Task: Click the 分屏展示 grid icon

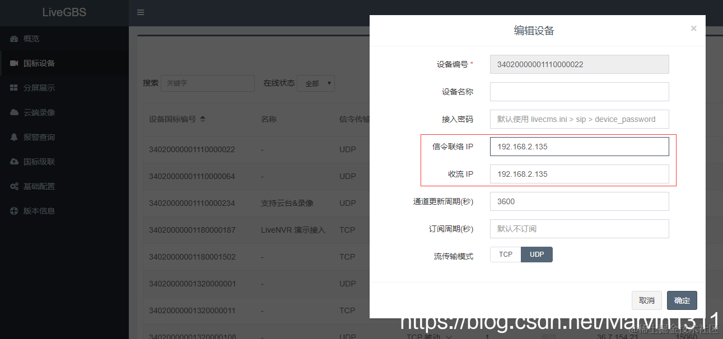Action: 14,88
